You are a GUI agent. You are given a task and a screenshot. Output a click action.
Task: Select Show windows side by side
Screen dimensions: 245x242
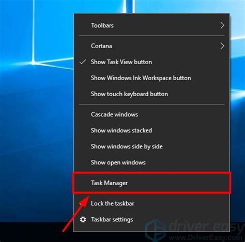[151, 146]
